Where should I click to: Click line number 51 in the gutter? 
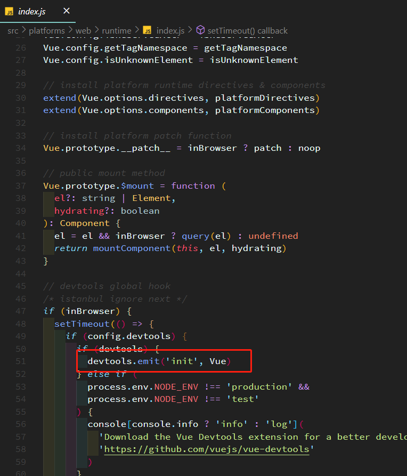pos(21,361)
